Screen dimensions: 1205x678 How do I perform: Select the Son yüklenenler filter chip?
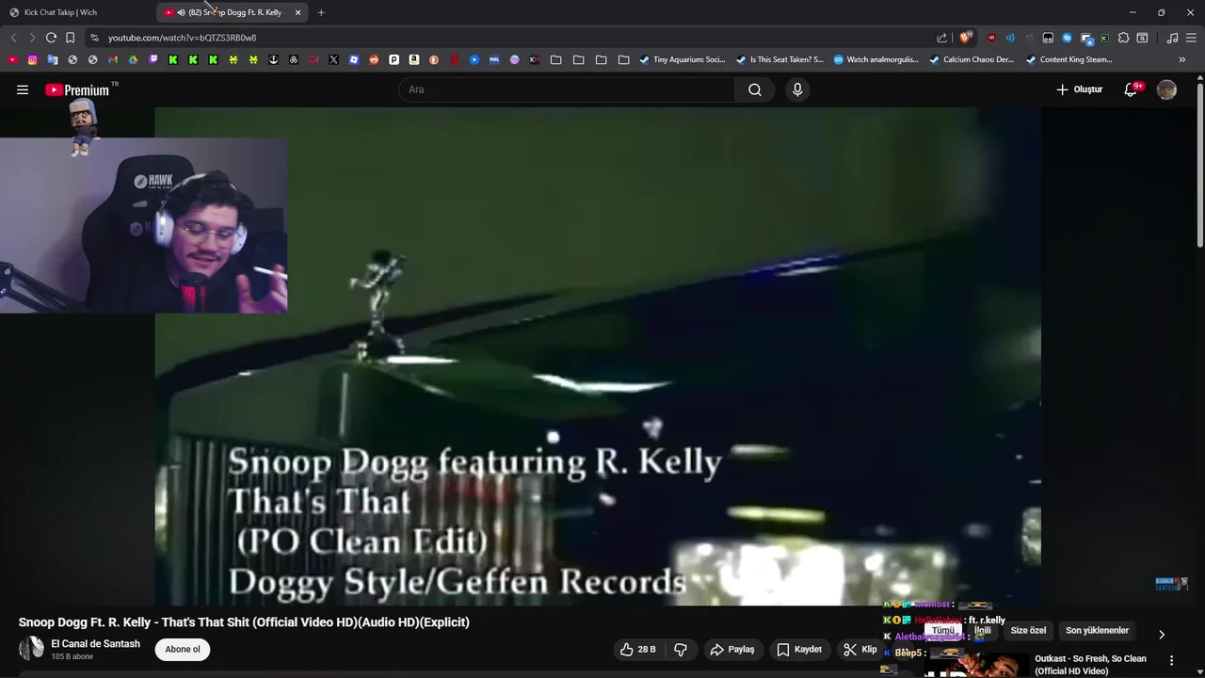coord(1097,631)
